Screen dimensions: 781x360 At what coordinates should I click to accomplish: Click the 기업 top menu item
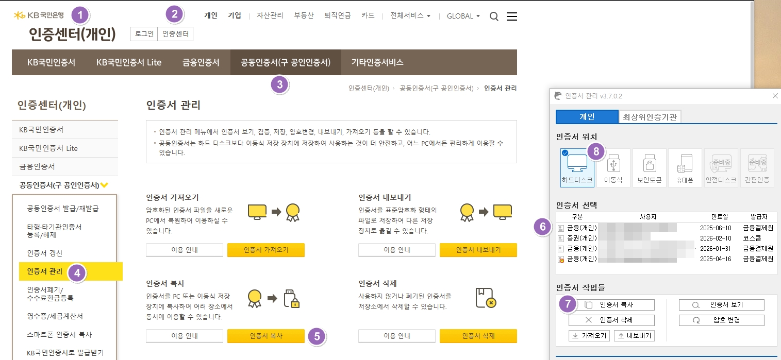[x=235, y=15]
